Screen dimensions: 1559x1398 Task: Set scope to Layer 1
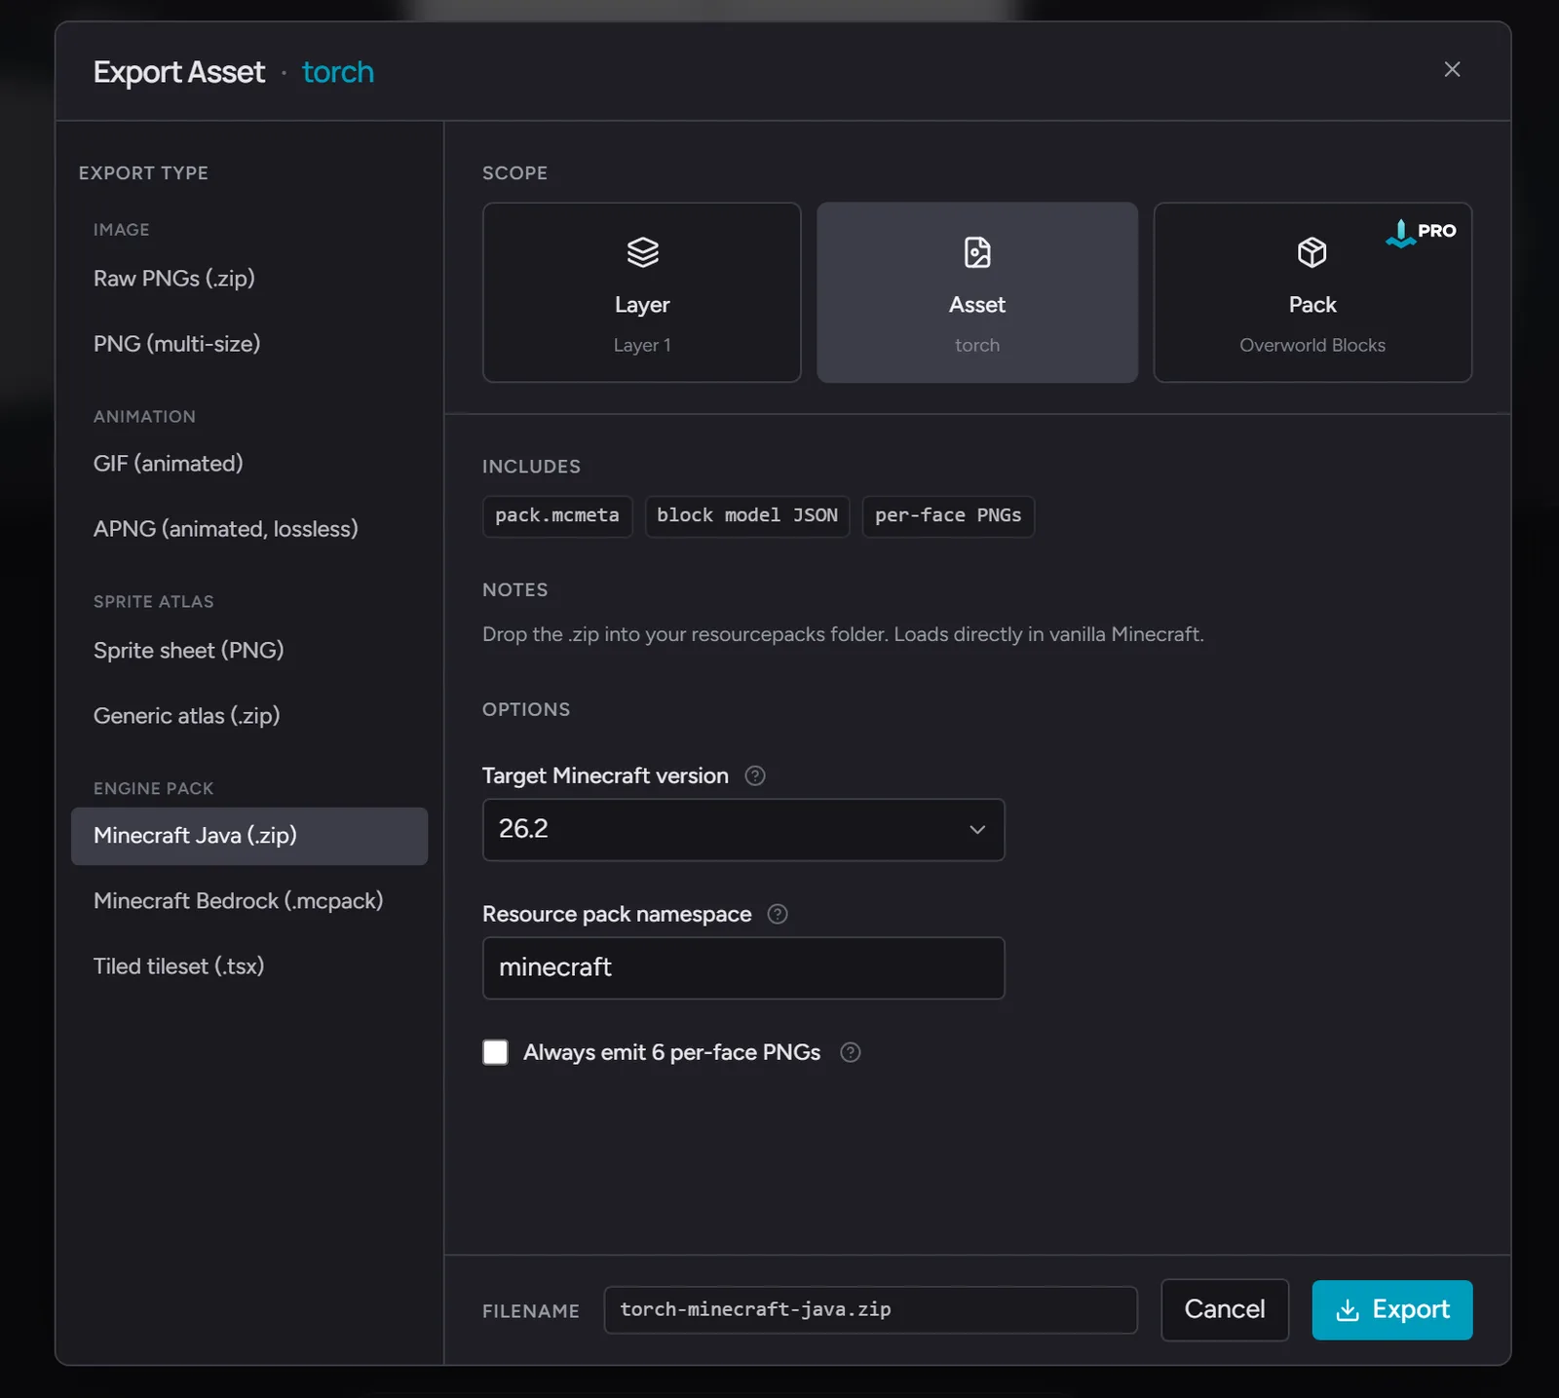pyautogui.click(x=642, y=292)
